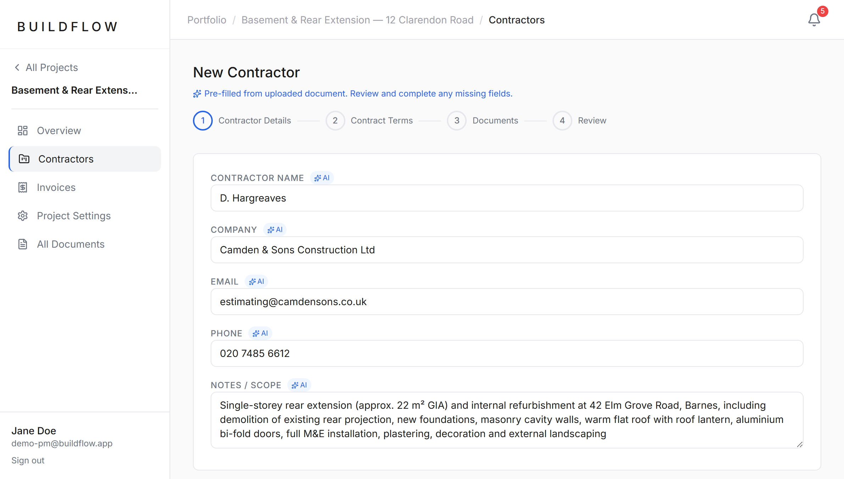This screenshot has height=479, width=844.
Task: Click the Invoices receipt icon
Action: point(23,187)
